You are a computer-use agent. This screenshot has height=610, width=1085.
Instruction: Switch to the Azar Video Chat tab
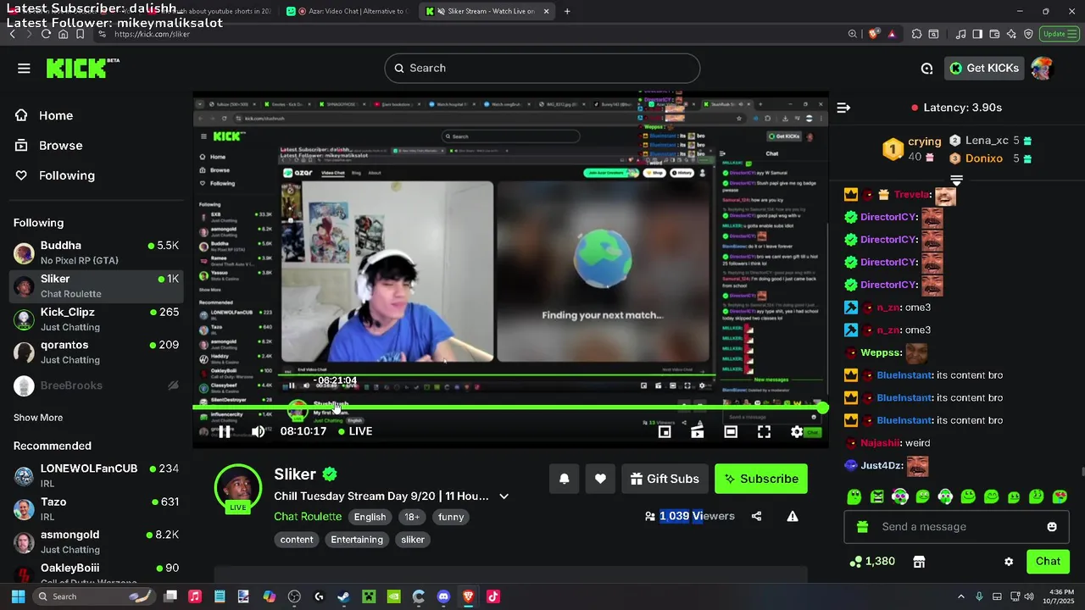coord(346,11)
